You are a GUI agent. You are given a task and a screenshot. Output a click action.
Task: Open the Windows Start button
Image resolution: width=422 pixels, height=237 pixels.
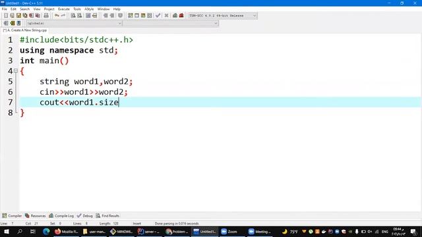[6, 231]
